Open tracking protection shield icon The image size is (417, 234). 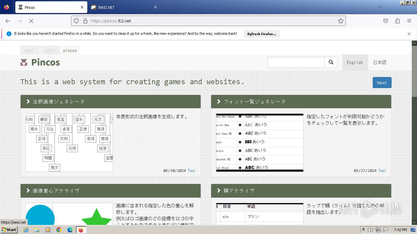click(x=76, y=21)
